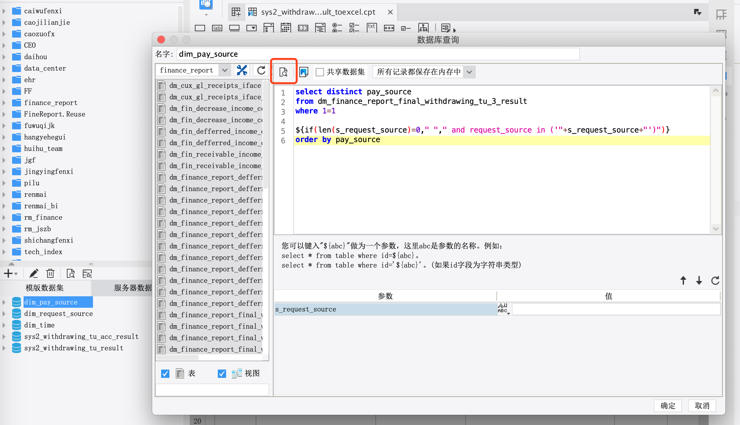The width and height of the screenshot is (740, 425).
Task: Refresh the parameter list
Action: pos(715,280)
